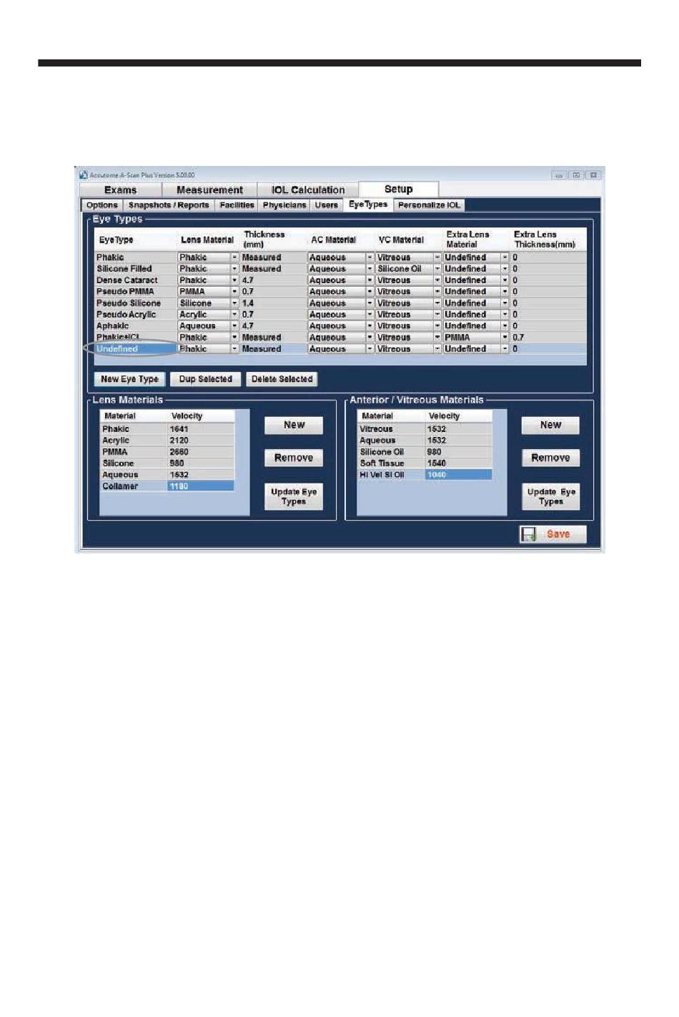The height and width of the screenshot is (1017, 679).
Task: Click Update Eye Types in Anterior / Vitreous panel
Action: coord(550,496)
